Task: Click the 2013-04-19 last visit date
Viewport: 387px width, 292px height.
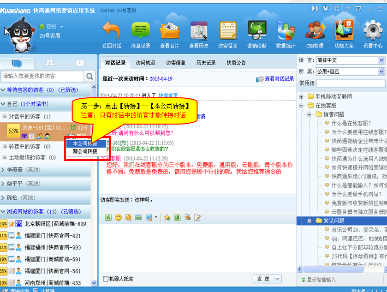Action: [x=161, y=79]
